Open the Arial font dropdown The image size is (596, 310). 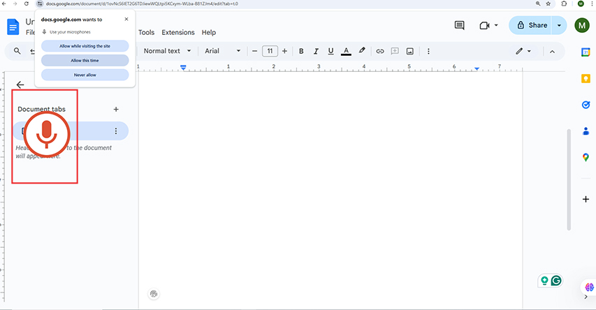pos(222,51)
